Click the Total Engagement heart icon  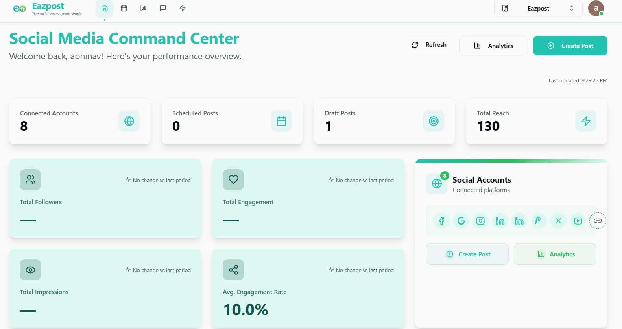[233, 180]
